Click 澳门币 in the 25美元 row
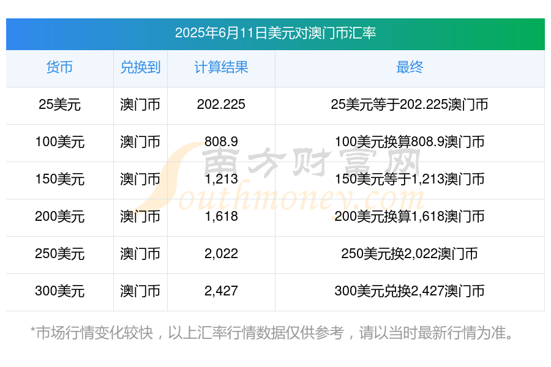551x367 pixels. [140, 105]
